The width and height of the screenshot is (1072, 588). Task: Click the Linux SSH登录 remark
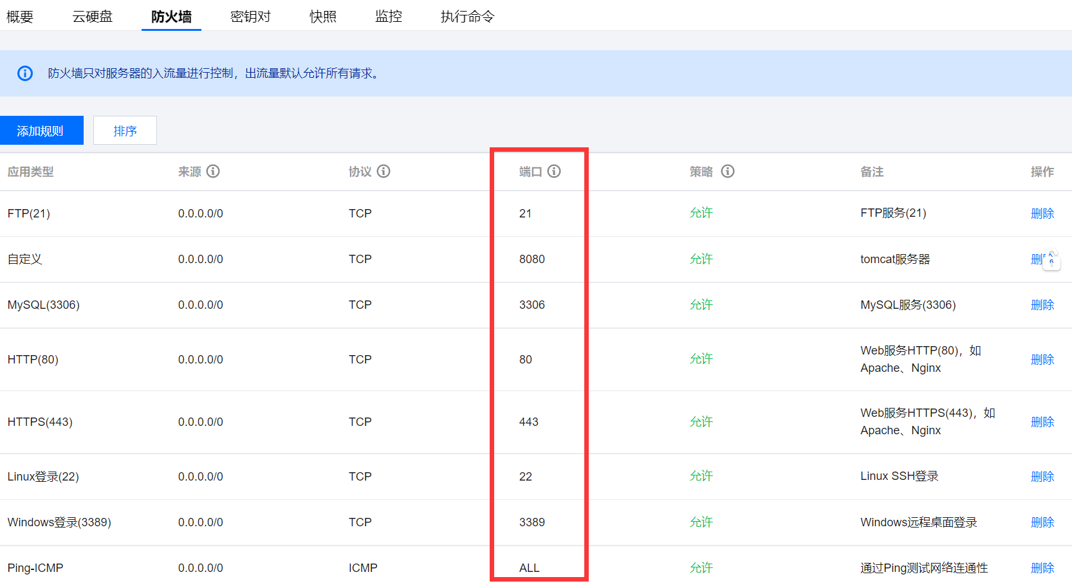coord(900,477)
